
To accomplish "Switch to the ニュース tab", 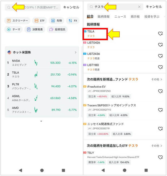I will click(x=120, y=17).
